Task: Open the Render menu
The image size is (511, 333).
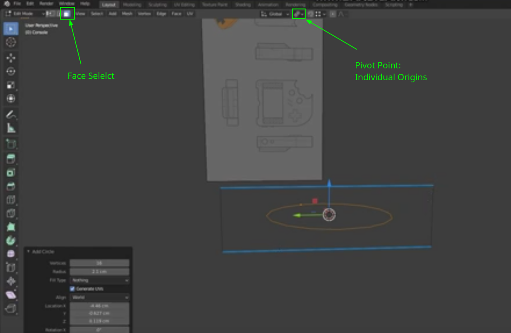Action: point(46,4)
